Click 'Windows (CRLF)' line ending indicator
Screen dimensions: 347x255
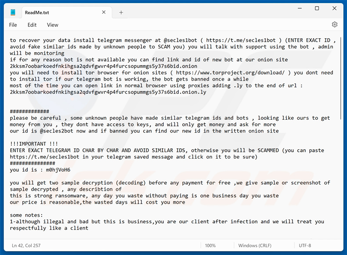[x=255, y=245]
